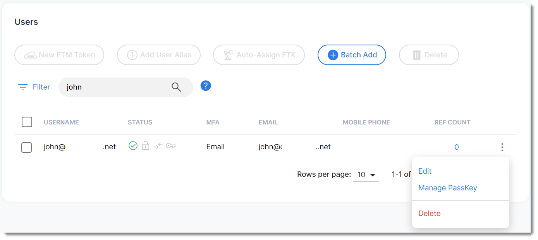This screenshot has height=240, width=538.
Task: Click the three-dot row actions icon
Action: (502, 147)
